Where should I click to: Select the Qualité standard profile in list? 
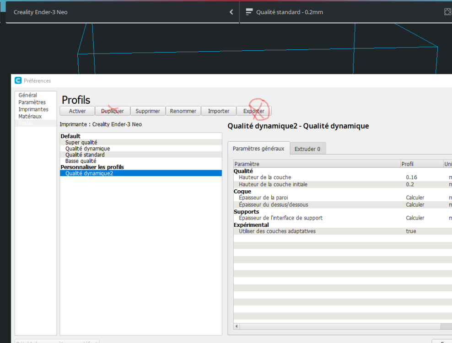pos(141,155)
